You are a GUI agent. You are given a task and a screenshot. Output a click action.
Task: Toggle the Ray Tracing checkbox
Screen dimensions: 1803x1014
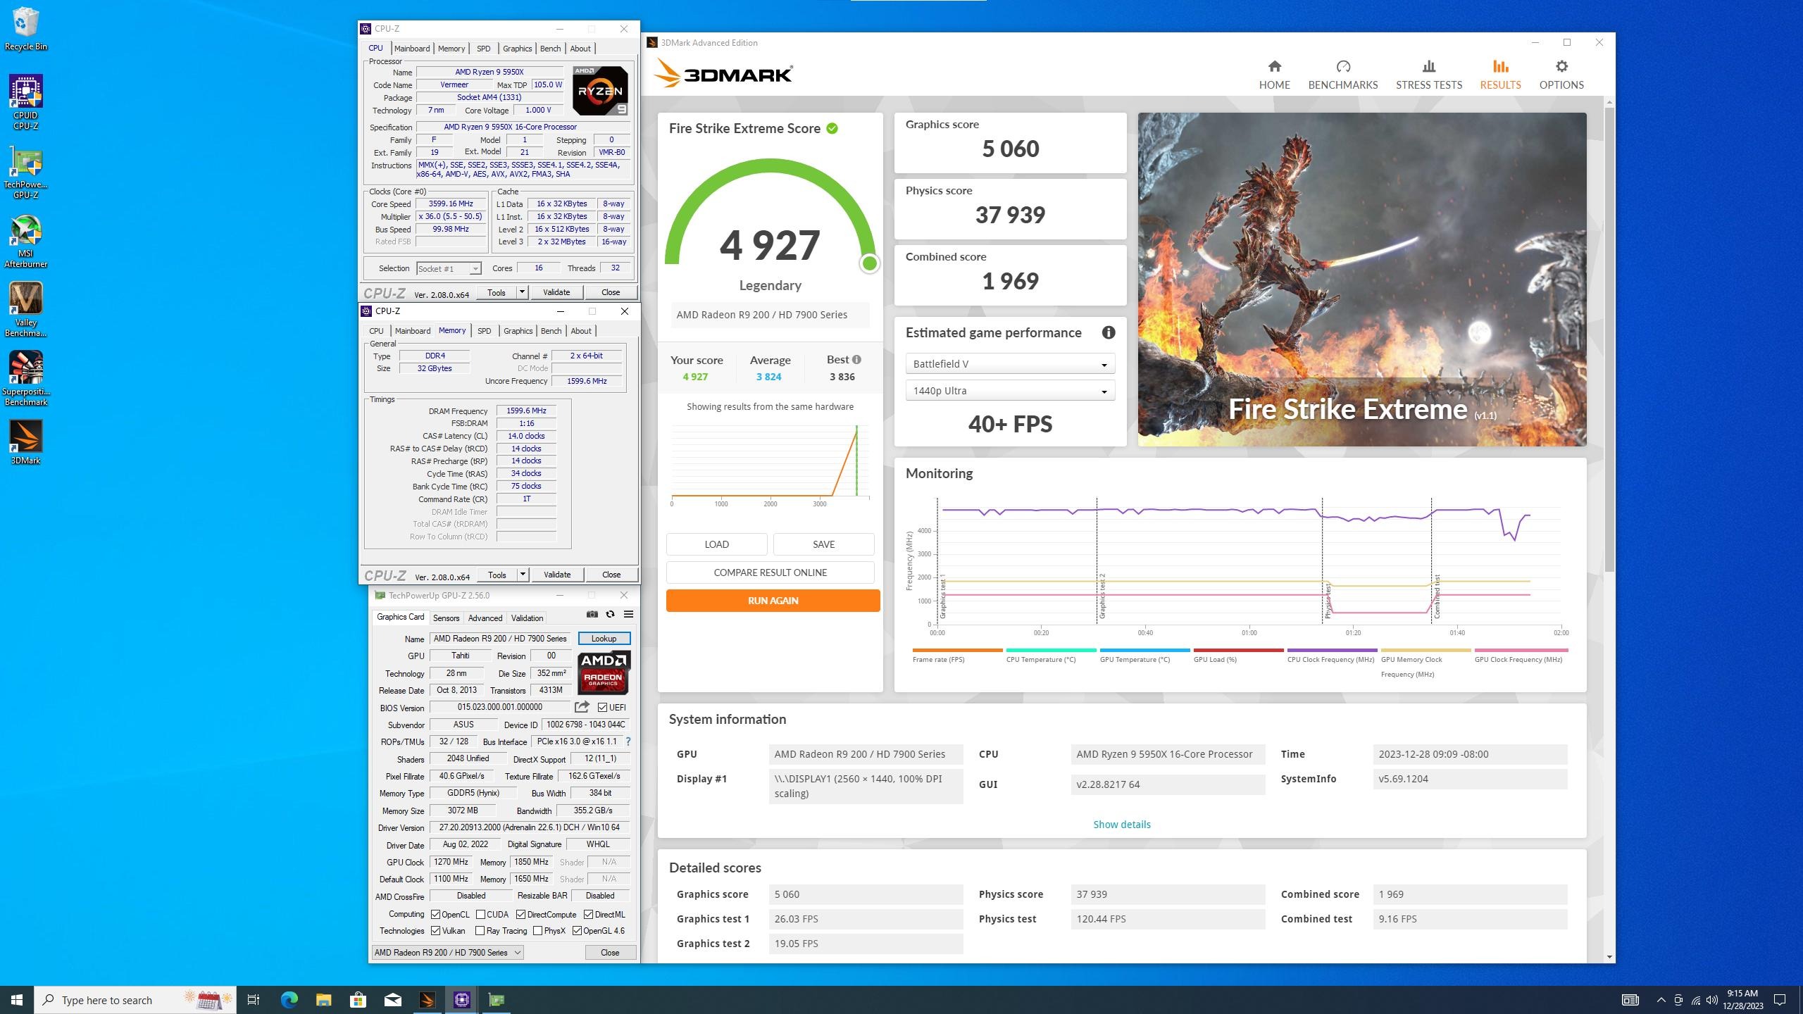(x=480, y=930)
